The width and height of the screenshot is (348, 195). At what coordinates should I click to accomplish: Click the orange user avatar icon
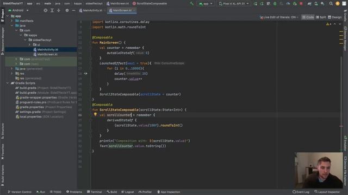(x=338, y=4)
